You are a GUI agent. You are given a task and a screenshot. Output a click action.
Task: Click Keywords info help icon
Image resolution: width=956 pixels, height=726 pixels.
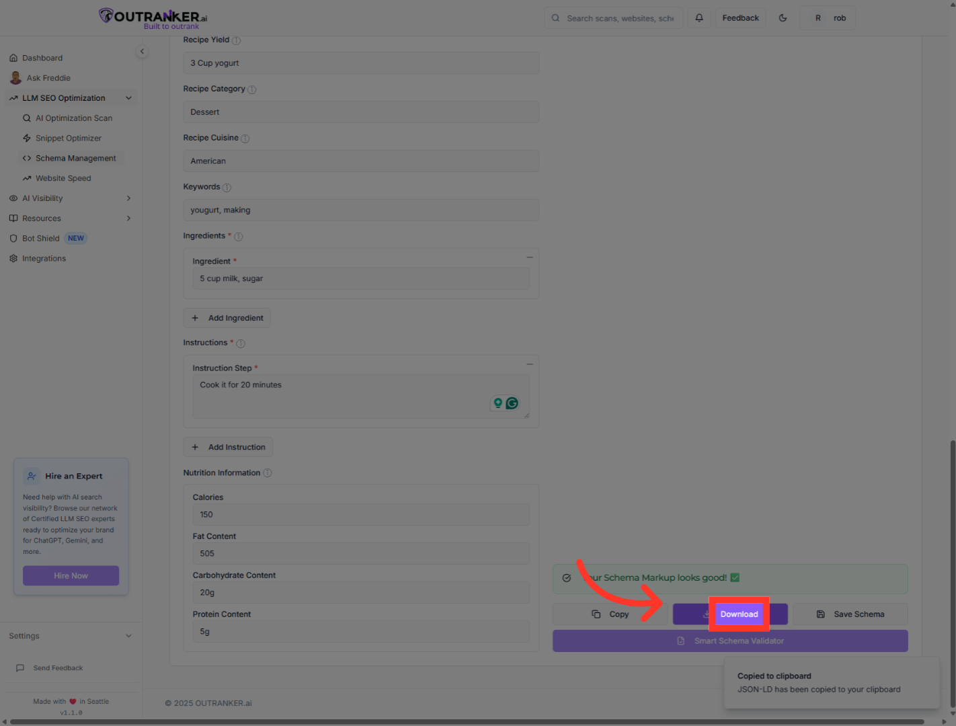coord(227,188)
